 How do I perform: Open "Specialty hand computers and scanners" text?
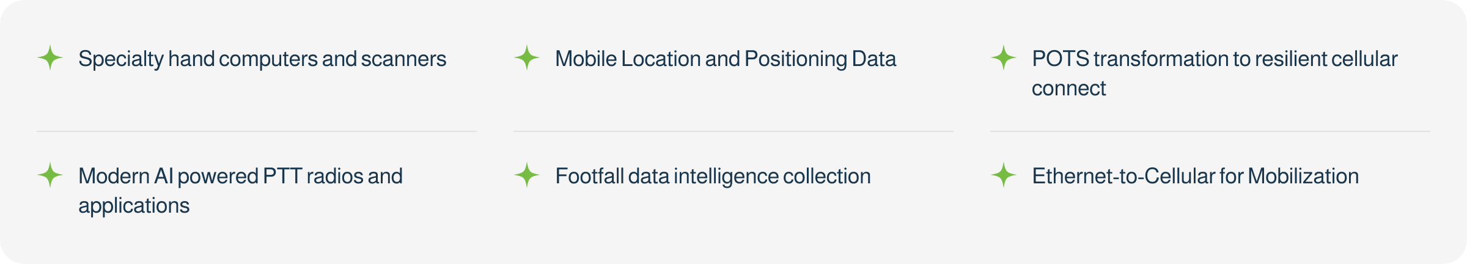pos(262,59)
